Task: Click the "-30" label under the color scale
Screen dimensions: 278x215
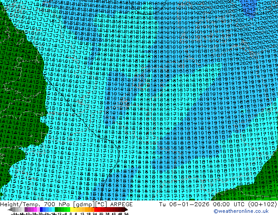Action: (40, 214)
